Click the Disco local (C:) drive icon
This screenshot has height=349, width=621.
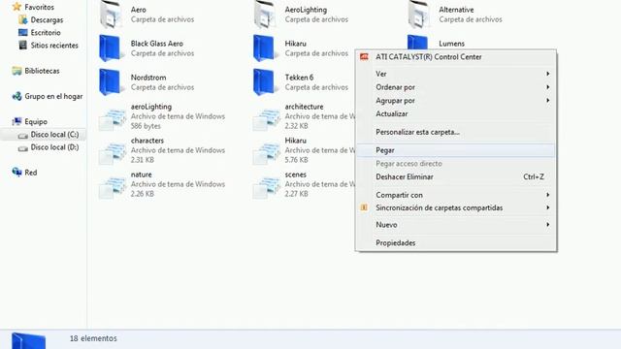pyautogui.click(x=23, y=136)
